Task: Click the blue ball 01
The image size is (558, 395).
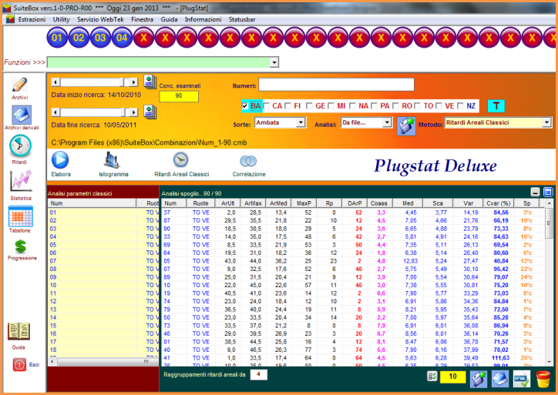Action: click(57, 37)
